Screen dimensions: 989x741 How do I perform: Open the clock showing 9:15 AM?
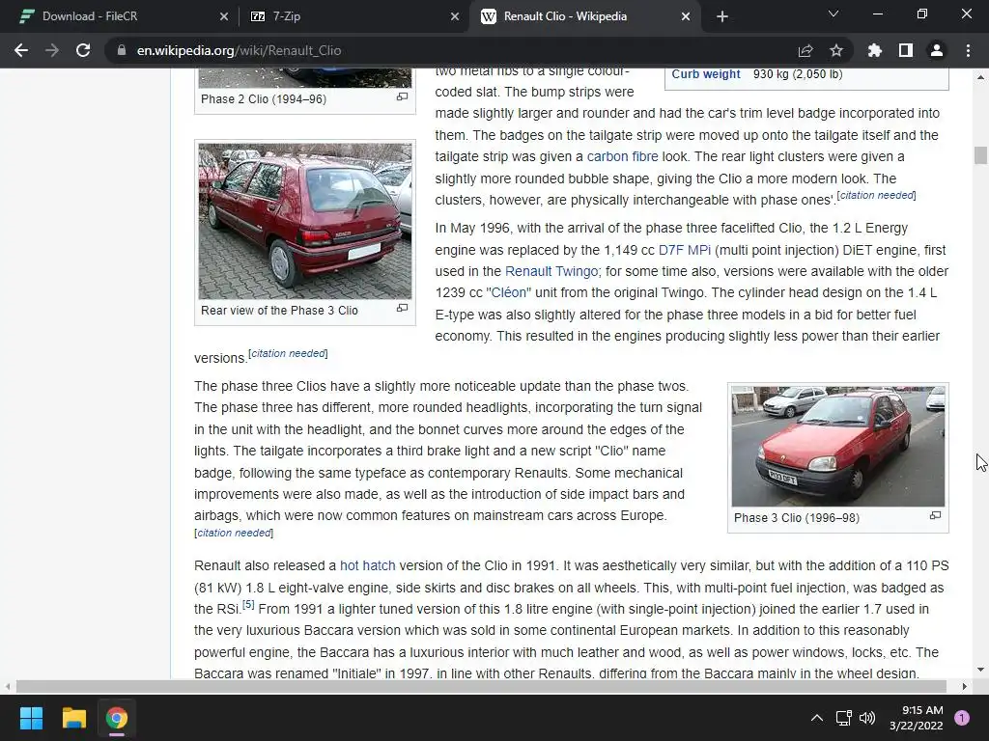[916, 718]
